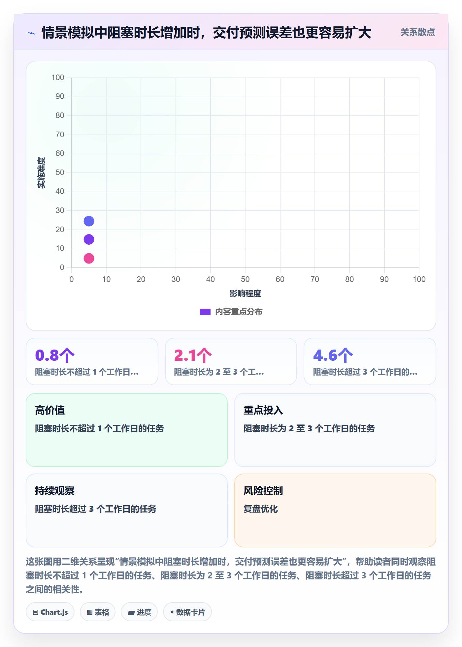Click the 阻塞时长不超过 1 个工作日的任务 text in 高价值

coord(100,428)
